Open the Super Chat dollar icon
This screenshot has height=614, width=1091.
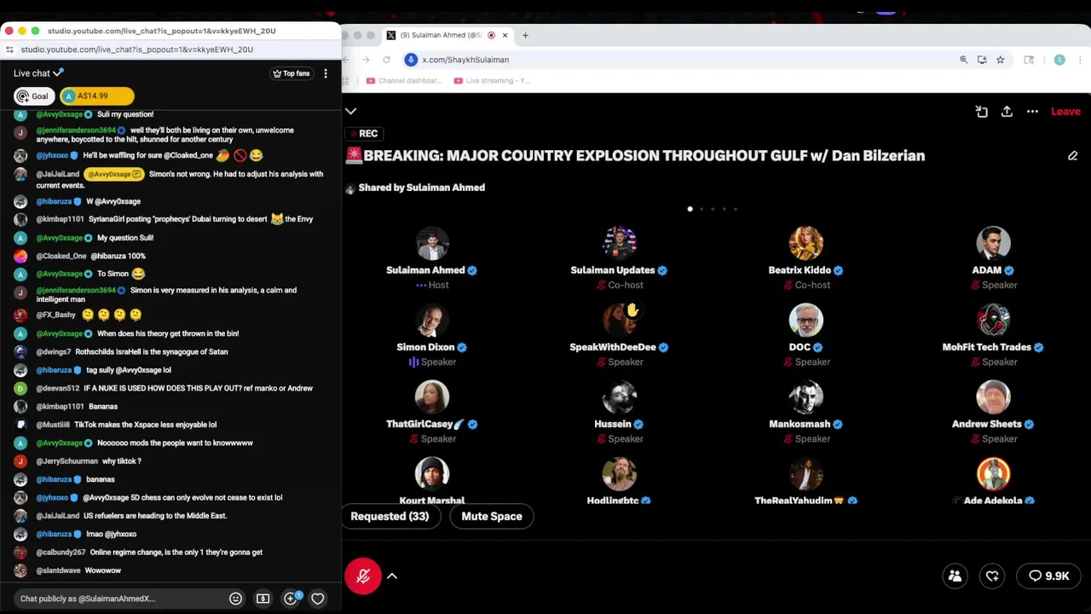click(263, 599)
